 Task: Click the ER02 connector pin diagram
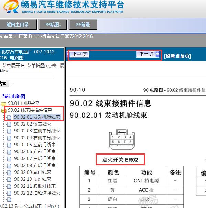pos(122,139)
